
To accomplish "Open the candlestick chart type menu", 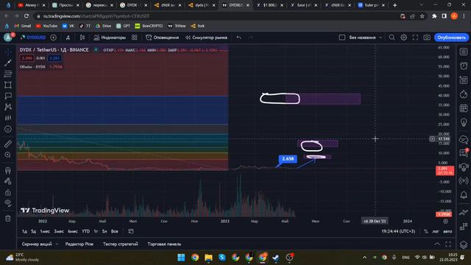I will click(82, 38).
